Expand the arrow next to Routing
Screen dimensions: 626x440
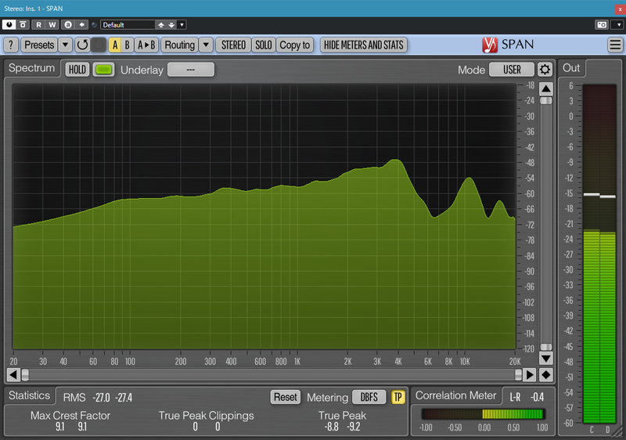[x=206, y=45]
